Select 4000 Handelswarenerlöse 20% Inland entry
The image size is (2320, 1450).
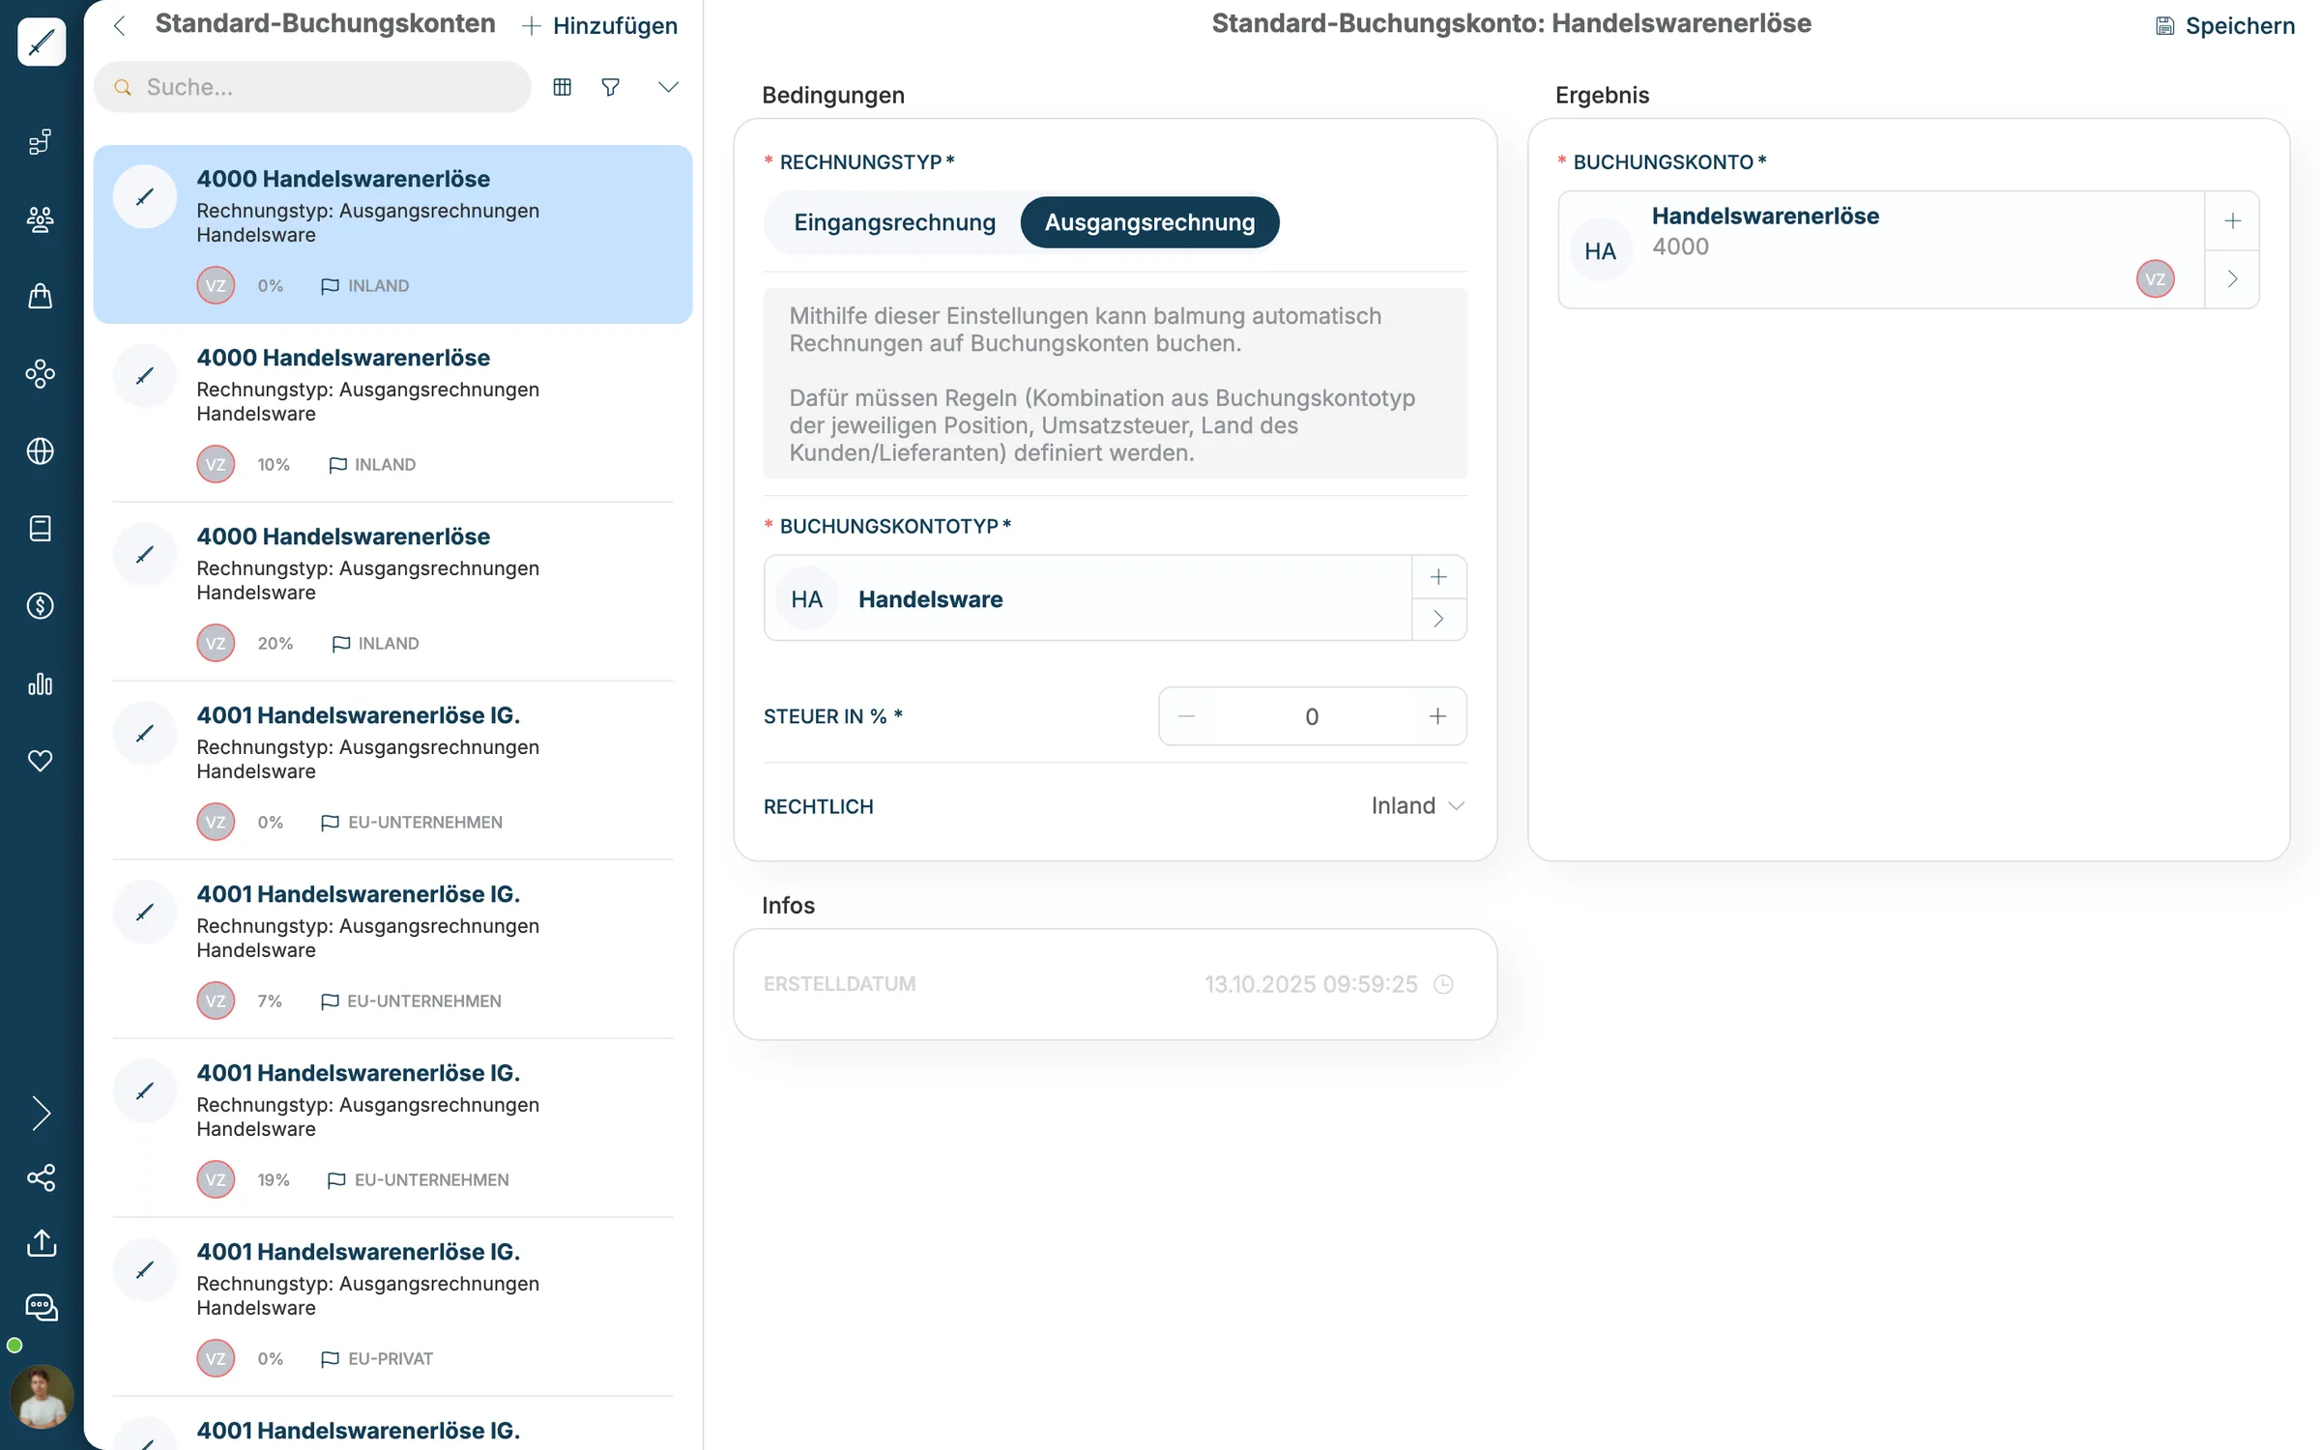[x=392, y=591]
